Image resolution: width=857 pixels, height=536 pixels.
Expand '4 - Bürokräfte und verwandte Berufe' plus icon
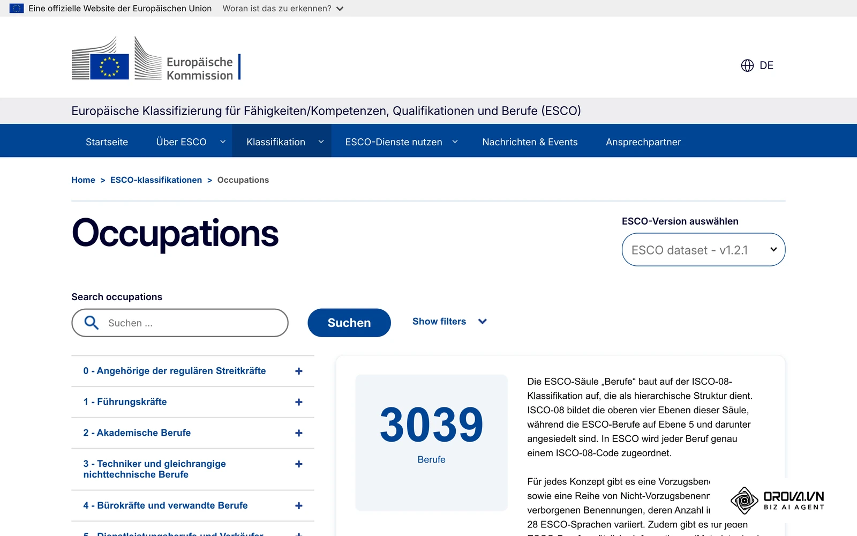[299, 505]
